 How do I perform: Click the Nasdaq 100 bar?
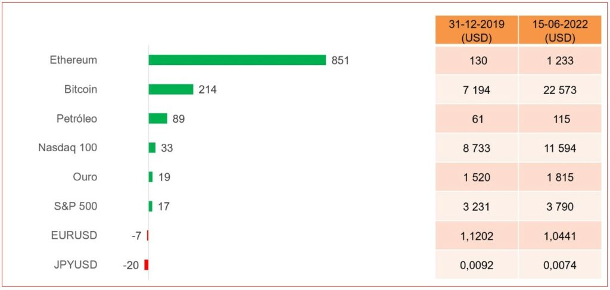(x=152, y=148)
